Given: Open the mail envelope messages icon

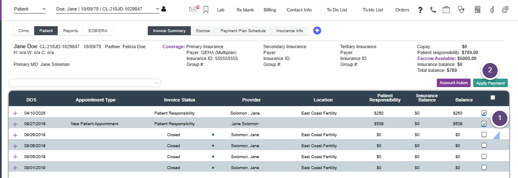Looking at the screenshot, I should click(193, 9).
